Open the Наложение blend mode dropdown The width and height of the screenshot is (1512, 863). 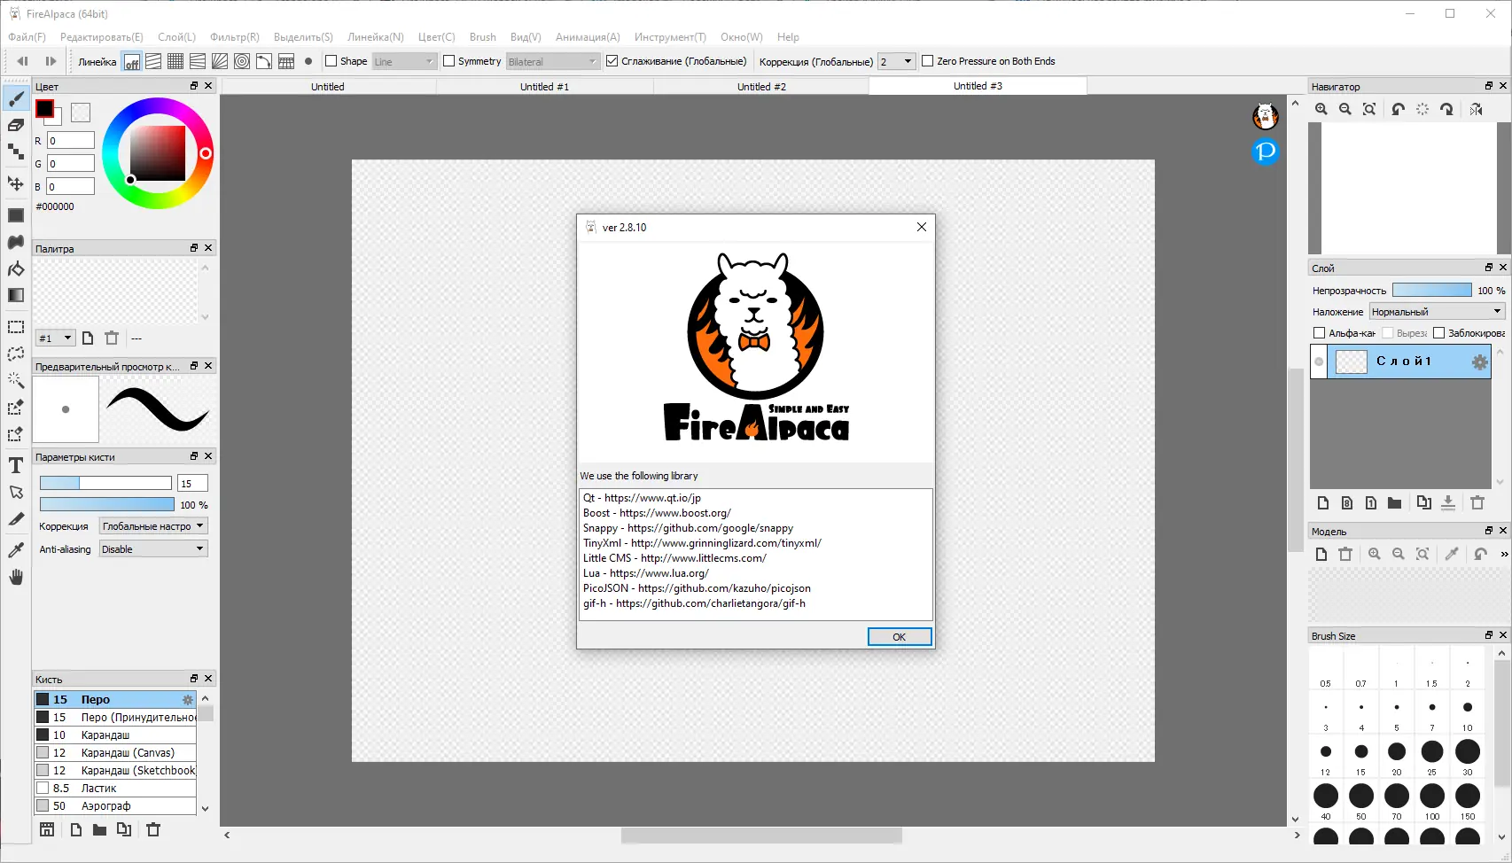tap(1435, 311)
